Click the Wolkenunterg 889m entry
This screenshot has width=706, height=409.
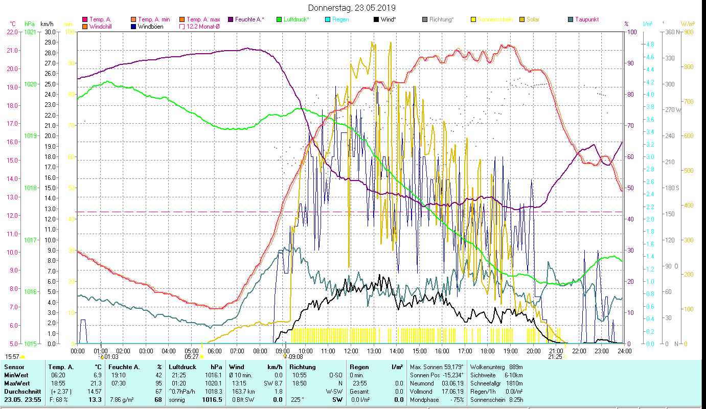[497, 367]
